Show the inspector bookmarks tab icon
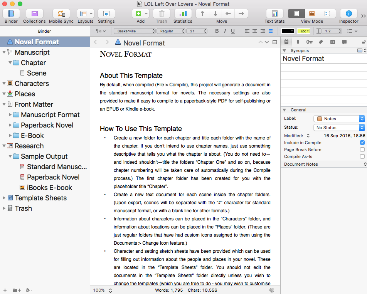Image resolution: width=367 pixels, height=294 pixels. tap(298, 42)
